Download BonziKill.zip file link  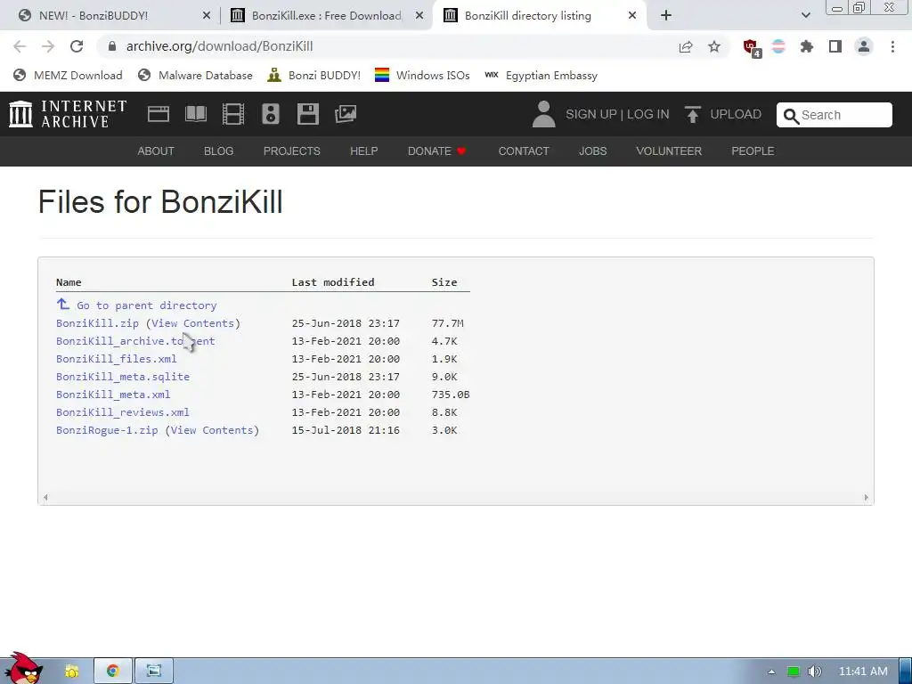coord(97,323)
